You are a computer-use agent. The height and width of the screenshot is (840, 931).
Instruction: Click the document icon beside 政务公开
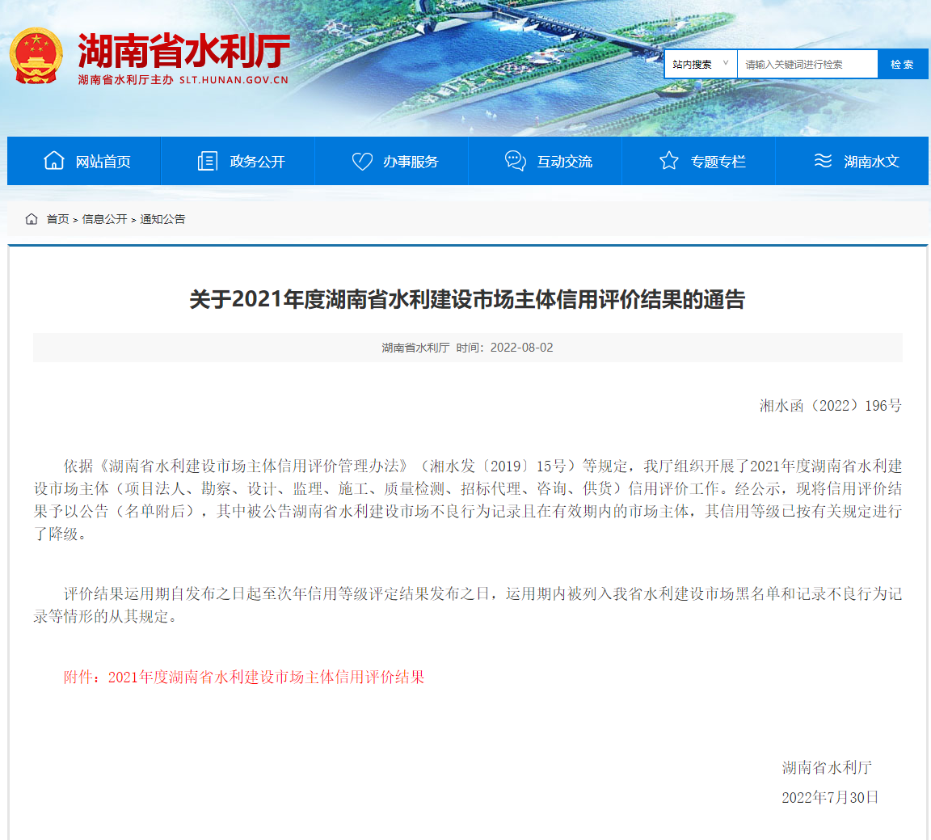click(x=208, y=161)
